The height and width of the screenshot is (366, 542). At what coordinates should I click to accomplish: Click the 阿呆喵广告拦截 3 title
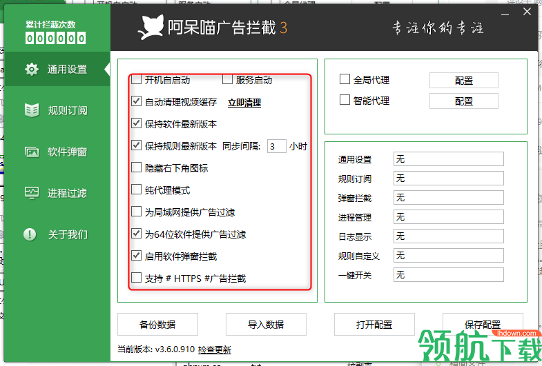click(x=227, y=28)
